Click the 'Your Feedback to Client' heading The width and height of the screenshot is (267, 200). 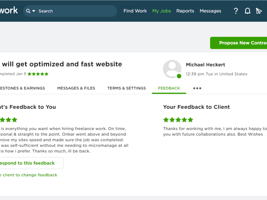[196, 107]
